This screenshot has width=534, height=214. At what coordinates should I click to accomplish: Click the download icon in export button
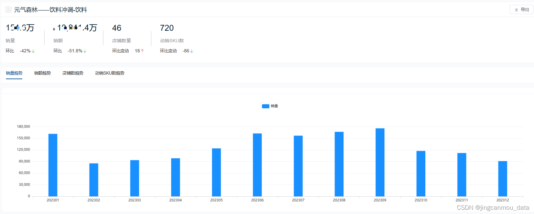(x=516, y=10)
